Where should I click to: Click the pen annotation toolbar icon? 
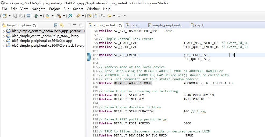[78, 16]
